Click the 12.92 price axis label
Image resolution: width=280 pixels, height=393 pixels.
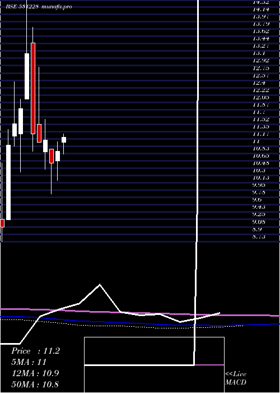click(261, 61)
